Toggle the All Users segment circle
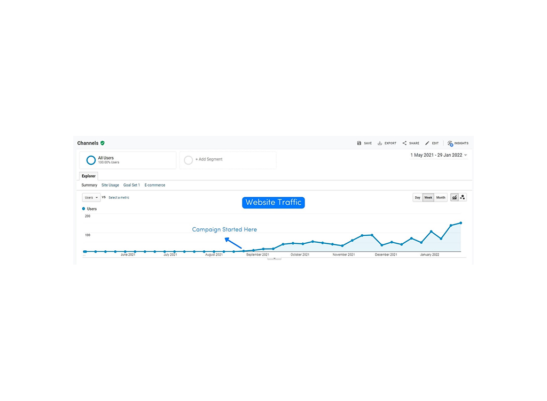 tap(91, 160)
